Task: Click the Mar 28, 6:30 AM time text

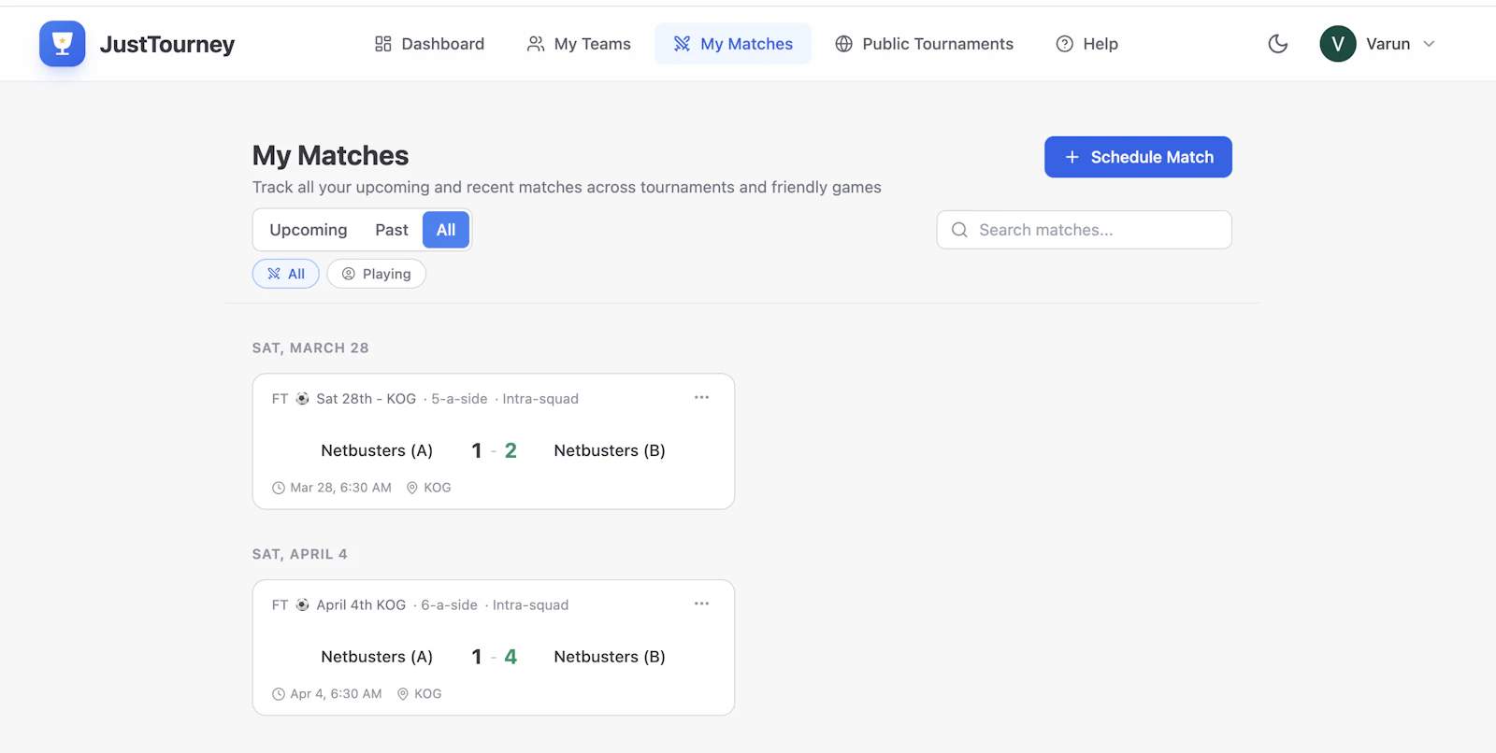Action: (340, 488)
